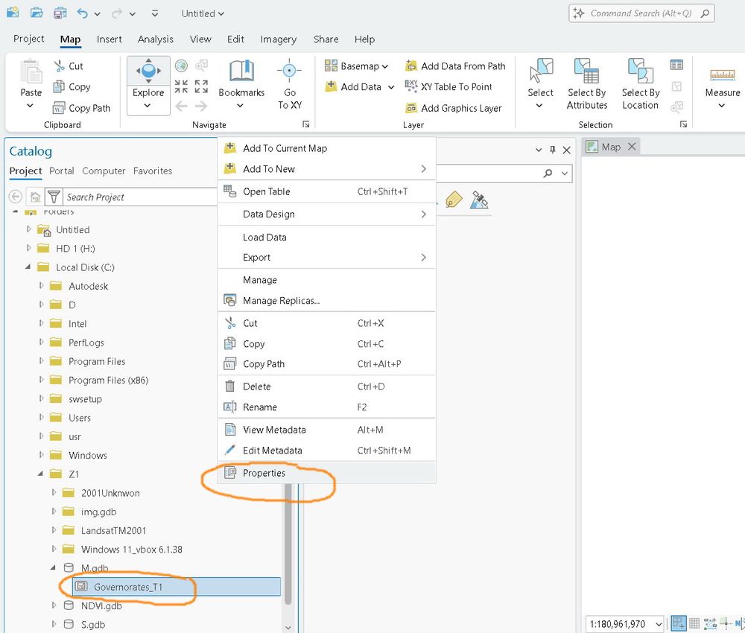Open Select By Attributes tool
The width and height of the screenshot is (745, 633).
coord(587,84)
